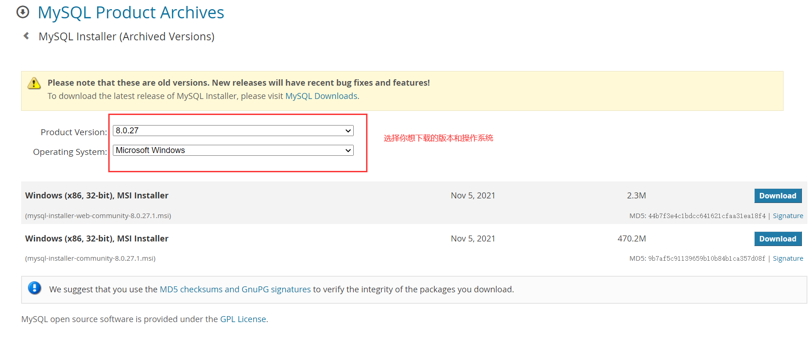Open the MySQL Downloads link
This screenshot has width=812, height=356.
(321, 96)
